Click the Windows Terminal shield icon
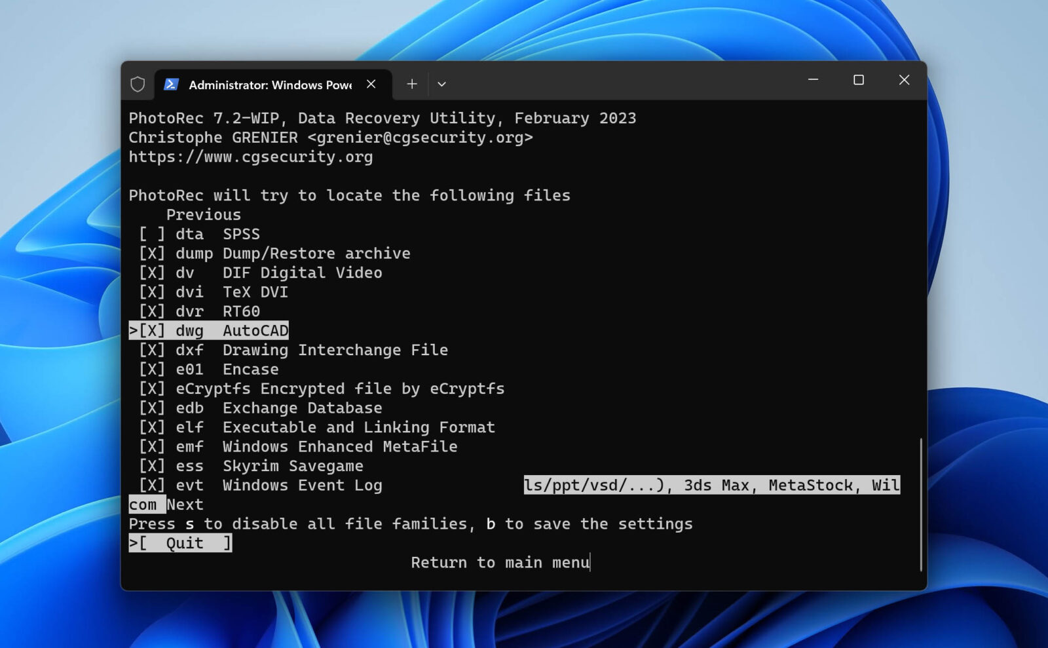Image resolution: width=1048 pixels, height=648 pixels. pyautogui.click(x=138, y=84)
